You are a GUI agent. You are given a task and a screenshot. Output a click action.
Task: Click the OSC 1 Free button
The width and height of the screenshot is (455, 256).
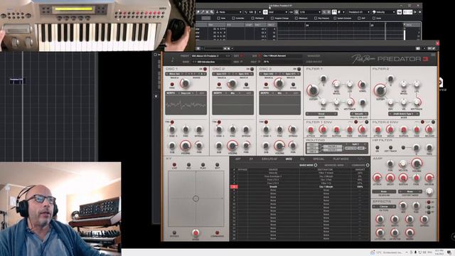(x=172, y=85)
